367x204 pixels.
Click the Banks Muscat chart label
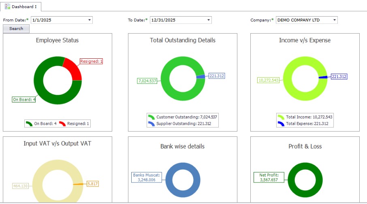coord(147,177)
